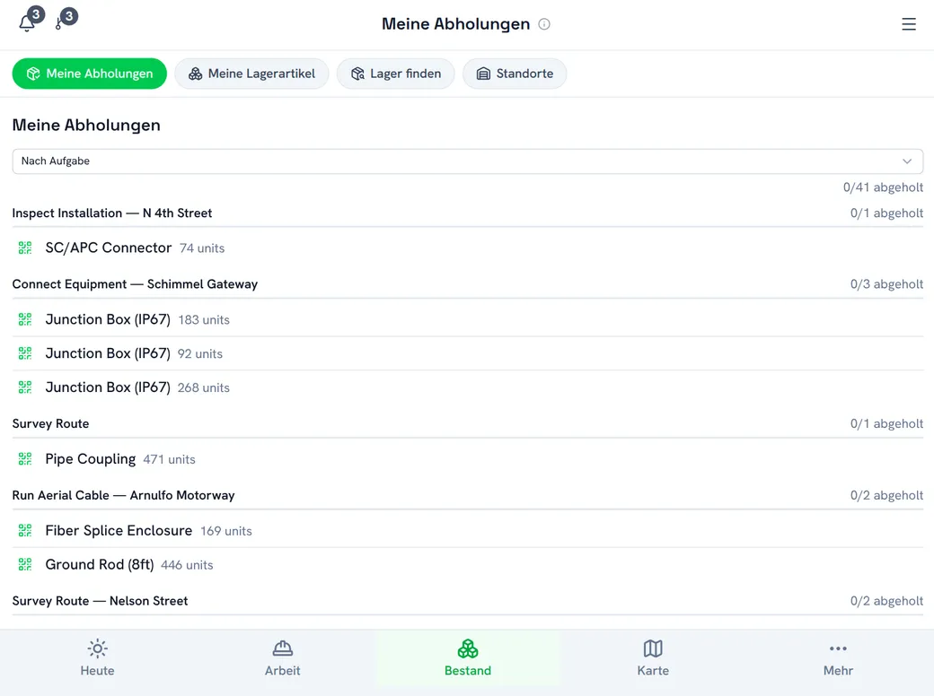This screenshot has height=696, width=934.
Task: Select the Meine Abholungen tab
Action: point(89,74)
